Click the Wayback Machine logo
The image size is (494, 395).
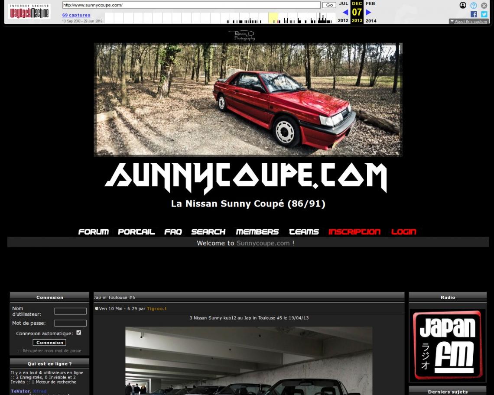pos(29,12)
